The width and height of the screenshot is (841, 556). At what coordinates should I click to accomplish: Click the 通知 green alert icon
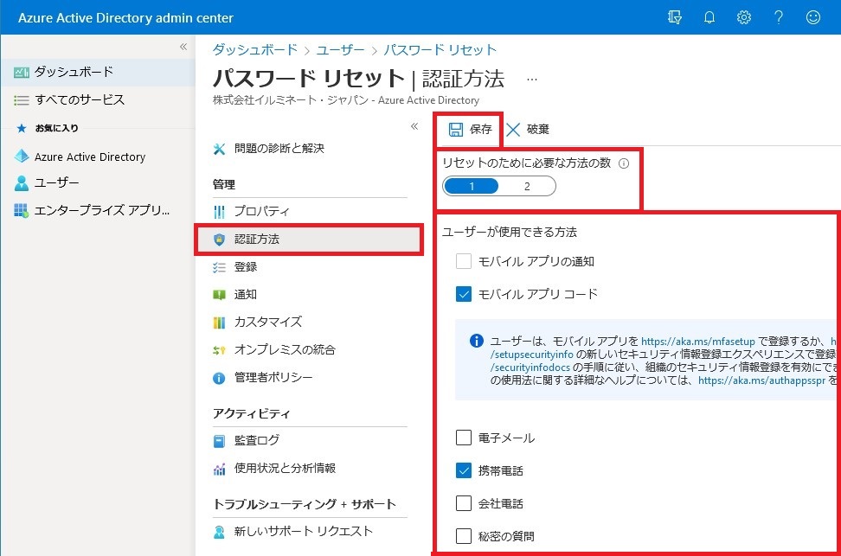click(220, 295)
